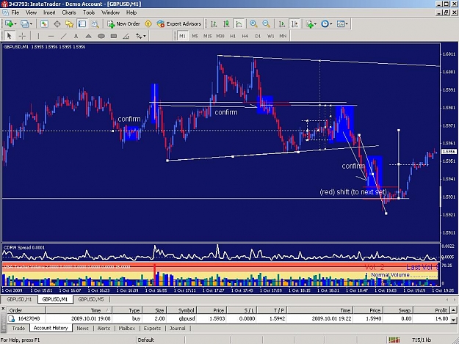Select the H1 timeframe button
The image size is (459, 344).
click(x=233, y=36)
